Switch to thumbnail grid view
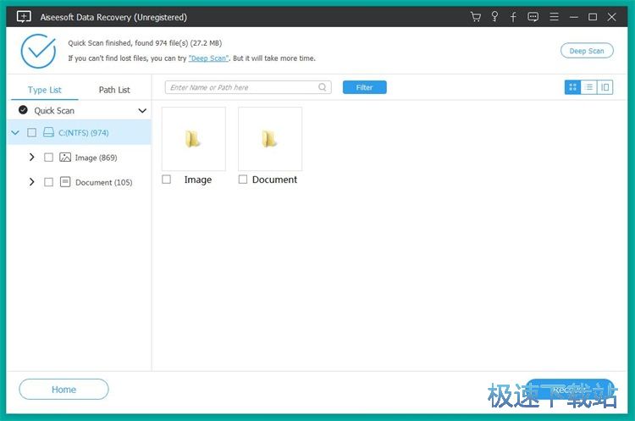635x421 pixels. tap(572, 87)
